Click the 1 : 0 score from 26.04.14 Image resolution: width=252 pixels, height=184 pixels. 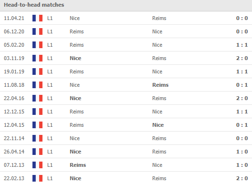242,152
